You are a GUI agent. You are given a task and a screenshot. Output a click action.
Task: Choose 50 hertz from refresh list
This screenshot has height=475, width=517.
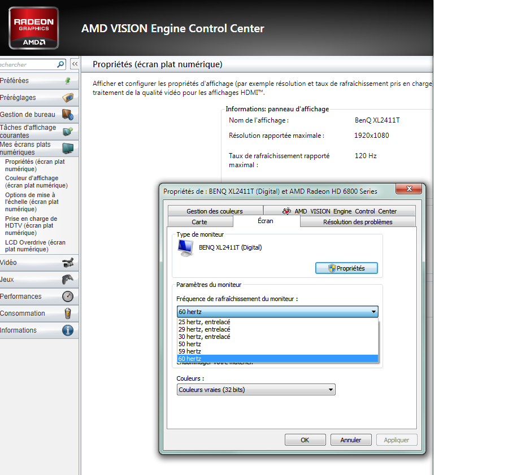coord(190,344)
